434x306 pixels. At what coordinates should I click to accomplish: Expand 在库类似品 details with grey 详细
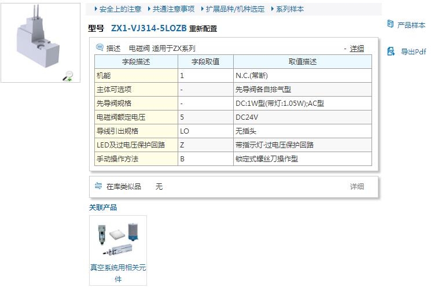pyautogui.click(x=357, y=186)
